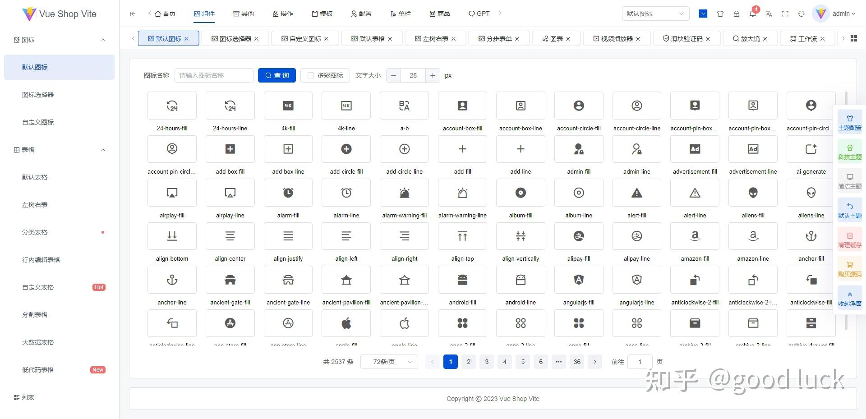Image resolution: width=866 pixels, height=419 pixels.
Task: Select the ancient-gate-fill icon
Action: (230, 280)
